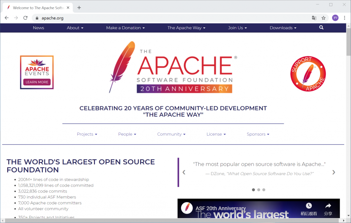Expand the Downloads dropdown in navbar
This screenshot has width=351, height=223.
coord(283,28)
